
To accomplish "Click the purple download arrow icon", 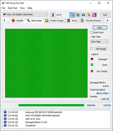I will [x=94, y=15].
